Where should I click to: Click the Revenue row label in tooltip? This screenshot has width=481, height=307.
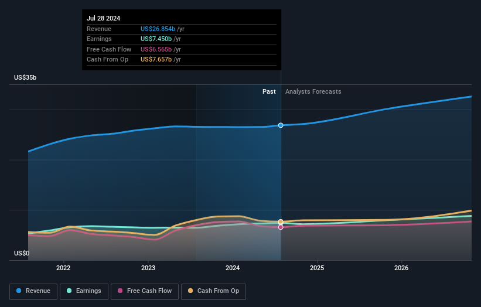[x=99, y=29]
